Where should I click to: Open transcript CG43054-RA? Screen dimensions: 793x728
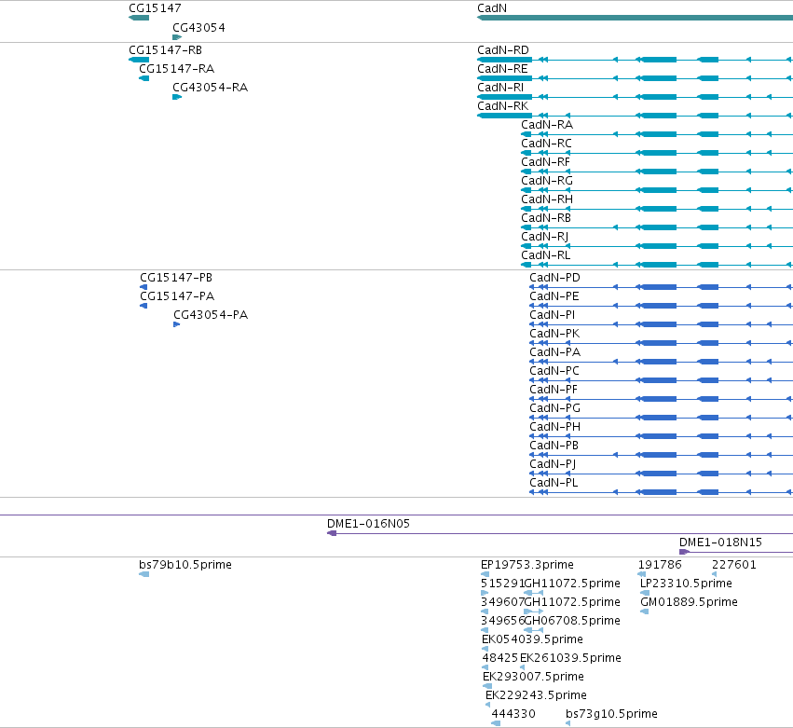coord(210,88)
